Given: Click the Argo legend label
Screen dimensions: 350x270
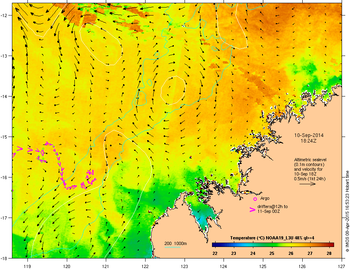Looking at the screenshot, I should [x=265, y=198].
